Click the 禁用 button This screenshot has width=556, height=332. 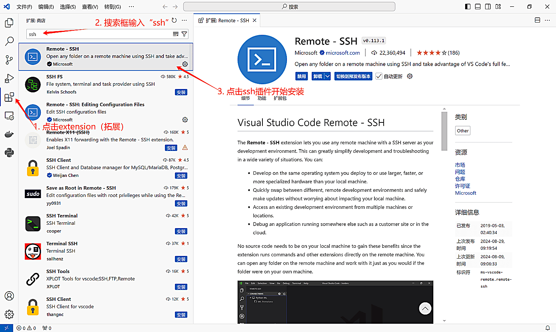click(x=302, y=76)
